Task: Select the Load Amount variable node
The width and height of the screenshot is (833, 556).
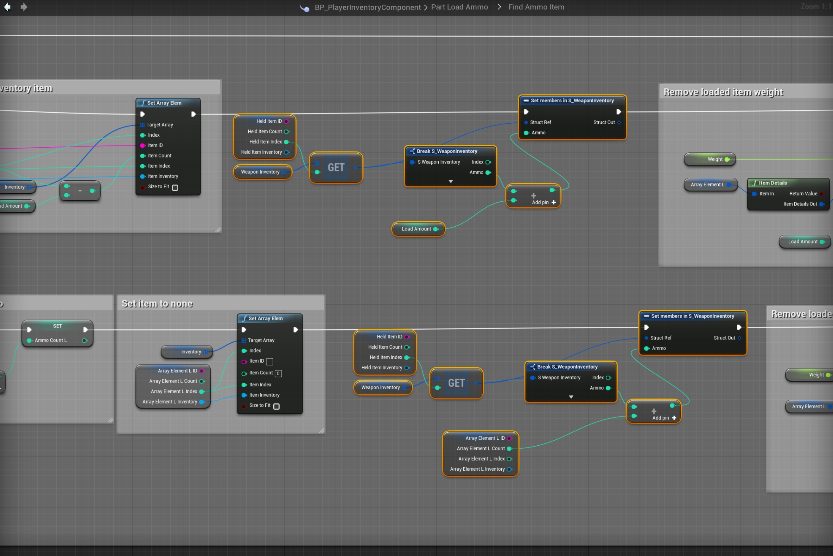Action: (416, 229)
